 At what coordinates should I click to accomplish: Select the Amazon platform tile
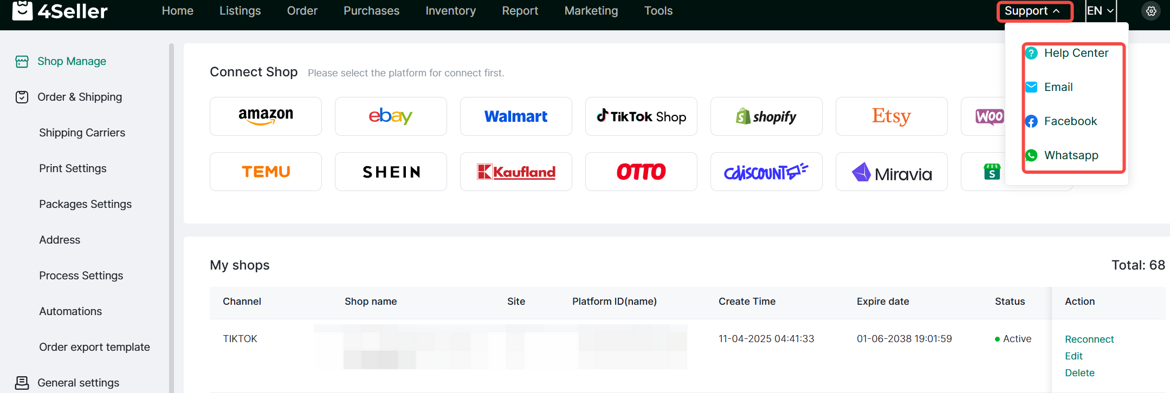pos(266,116)
